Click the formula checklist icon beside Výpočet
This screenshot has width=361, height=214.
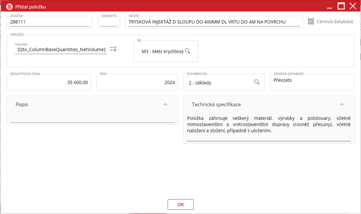point(113,49)
